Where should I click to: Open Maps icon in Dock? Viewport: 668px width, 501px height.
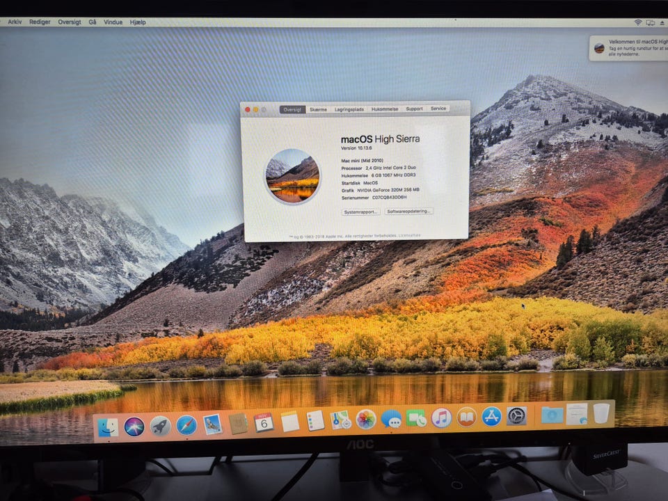point(341,420)
